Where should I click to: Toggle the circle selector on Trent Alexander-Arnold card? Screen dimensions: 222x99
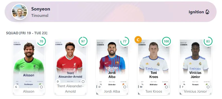click(83, 82)
